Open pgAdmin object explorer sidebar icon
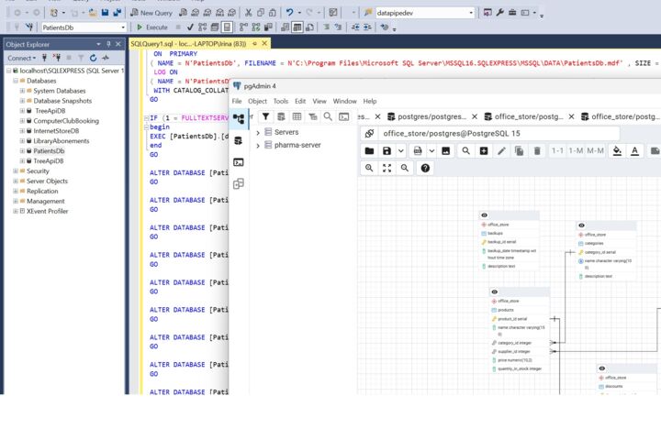 click(238, 119)
